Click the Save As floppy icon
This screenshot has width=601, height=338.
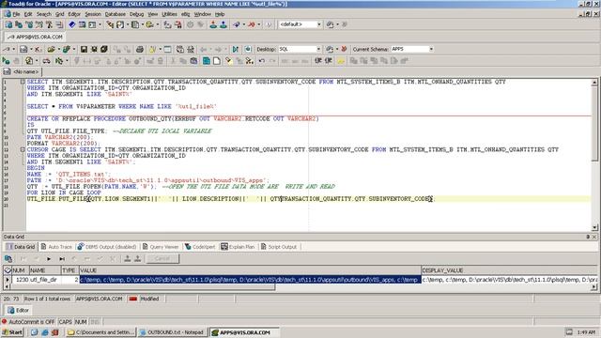[94, 50]
